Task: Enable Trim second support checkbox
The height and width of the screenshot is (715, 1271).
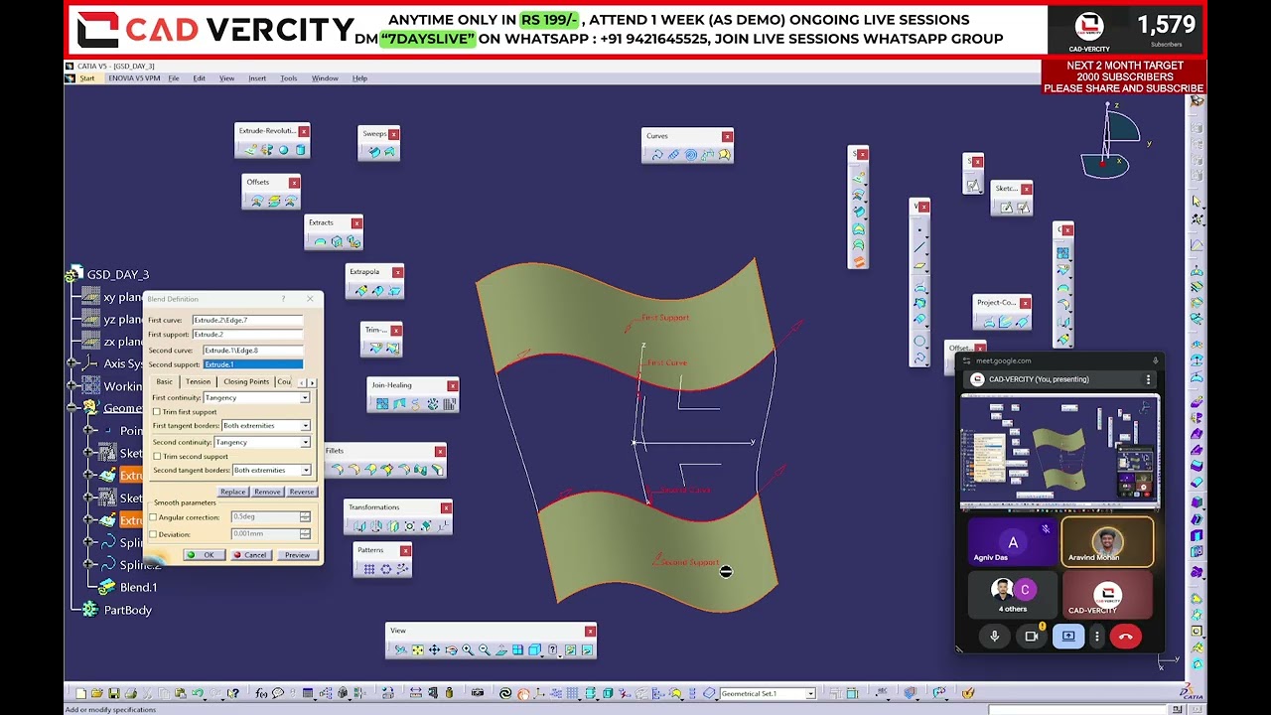Action: (157, 457)
